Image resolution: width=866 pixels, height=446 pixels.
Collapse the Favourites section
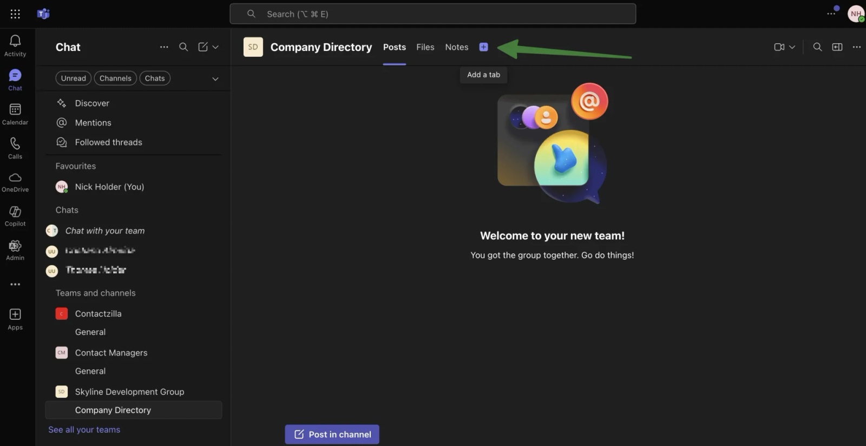point(76,166)
